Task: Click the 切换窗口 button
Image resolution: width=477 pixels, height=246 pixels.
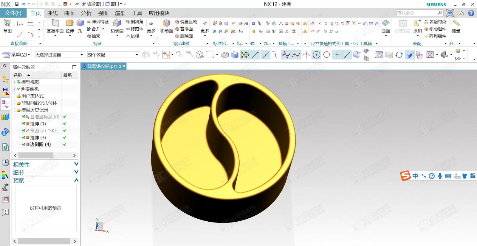Action: (x=93, y=4)
